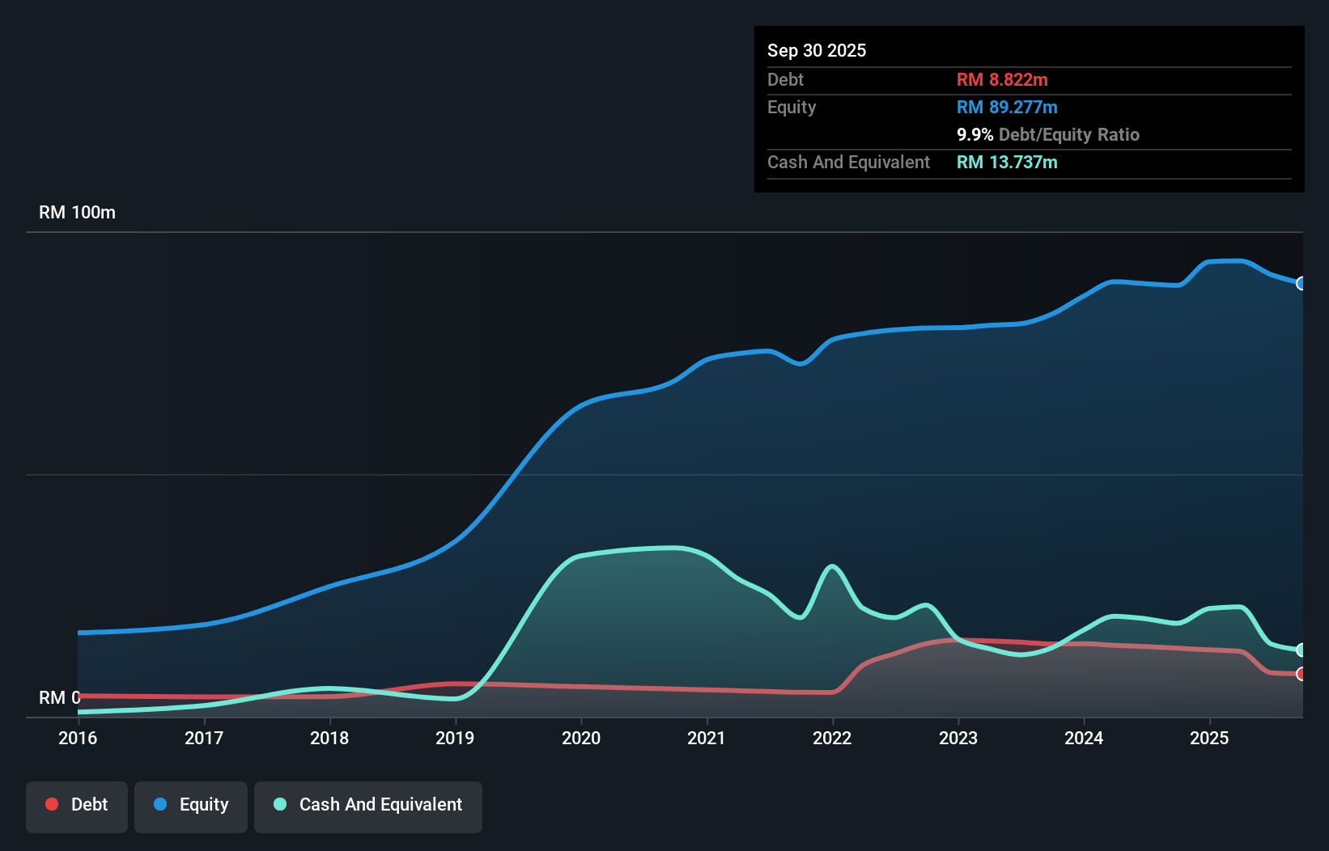Click the RM 100m gridline label
Screen dimensions: 1329x851
tap(77, 212)
